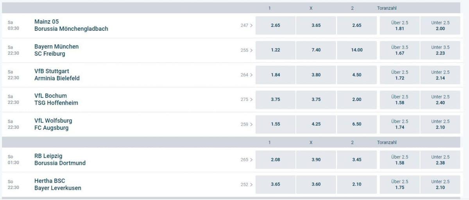Choose Unter 2.5 at 2.40 for Bochum match
The width and height of the screenshot is (469, 200).
point(440,99)
